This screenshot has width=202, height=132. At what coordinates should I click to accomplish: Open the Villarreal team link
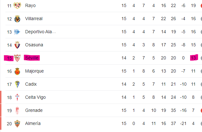[x=34, y=19]
